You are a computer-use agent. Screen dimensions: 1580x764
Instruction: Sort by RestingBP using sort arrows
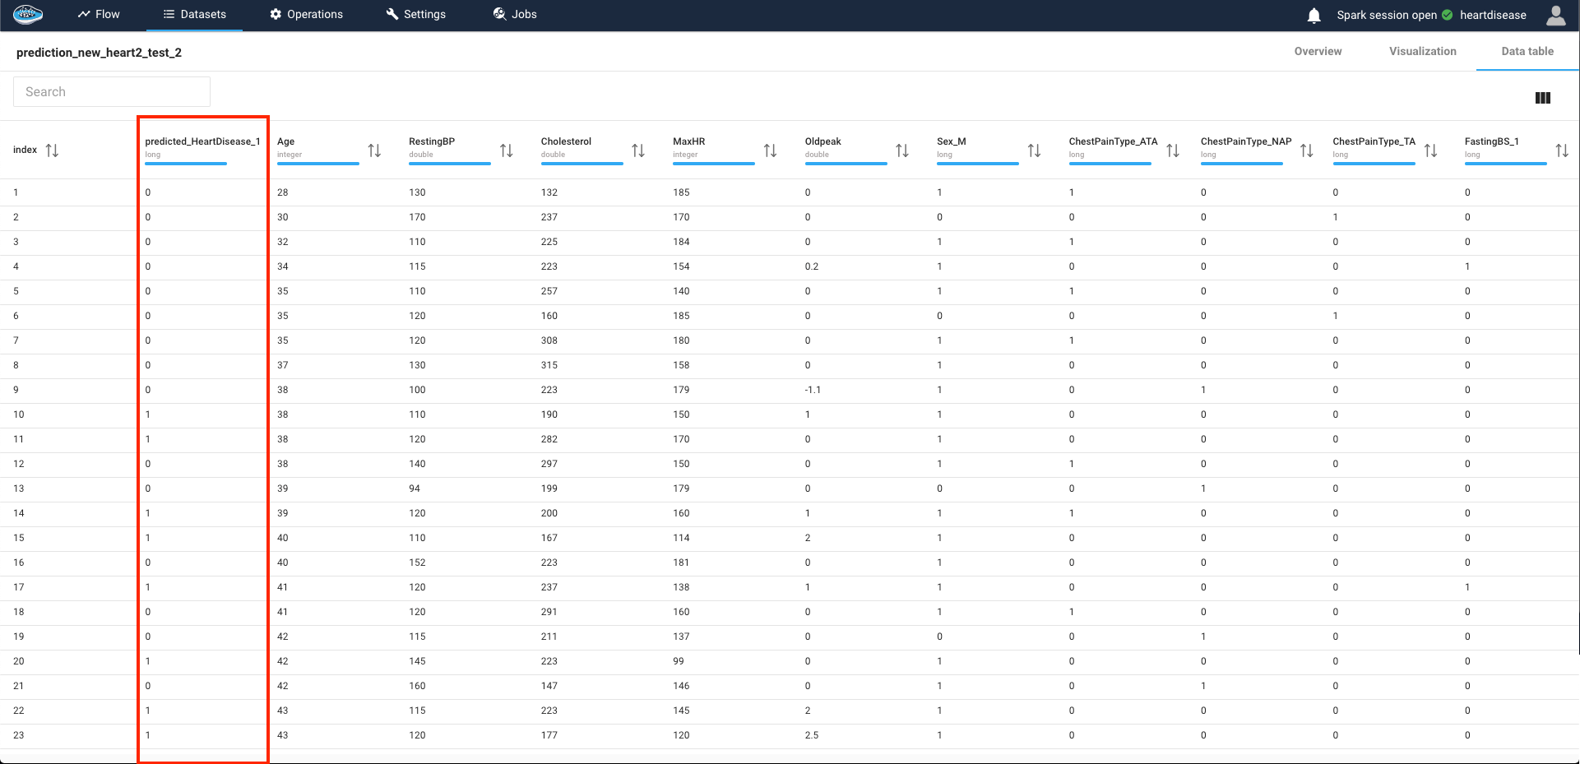click(507, 150)
